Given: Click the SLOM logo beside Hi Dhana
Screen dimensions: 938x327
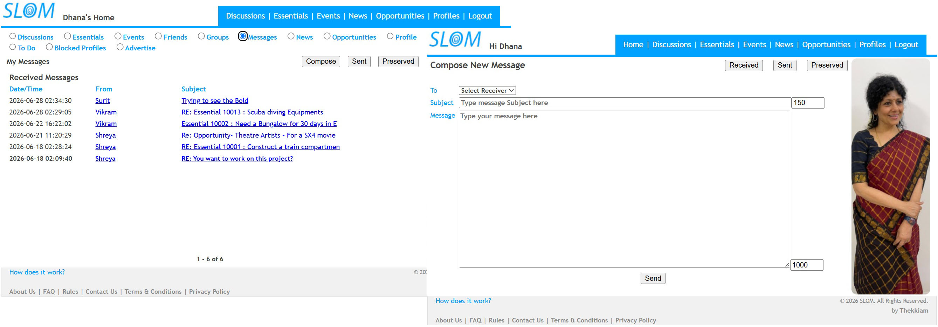Looking at the screenshot, I should pyautogui.click(x=455, y=39).
